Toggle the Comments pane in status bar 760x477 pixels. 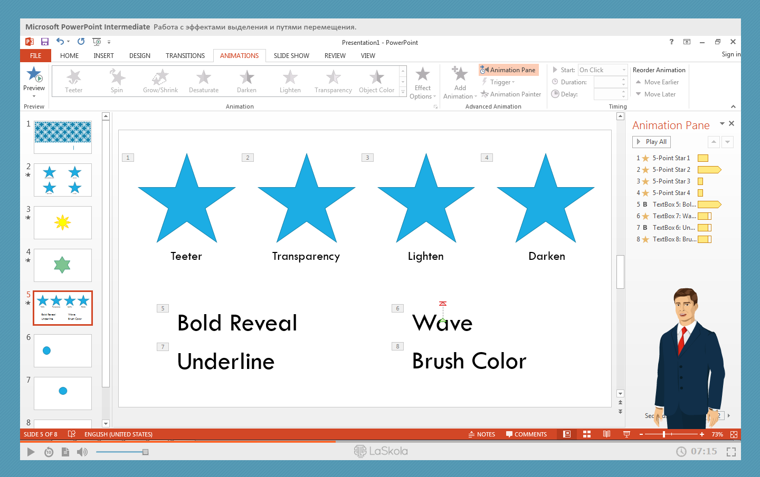click(x=526, y=434)
